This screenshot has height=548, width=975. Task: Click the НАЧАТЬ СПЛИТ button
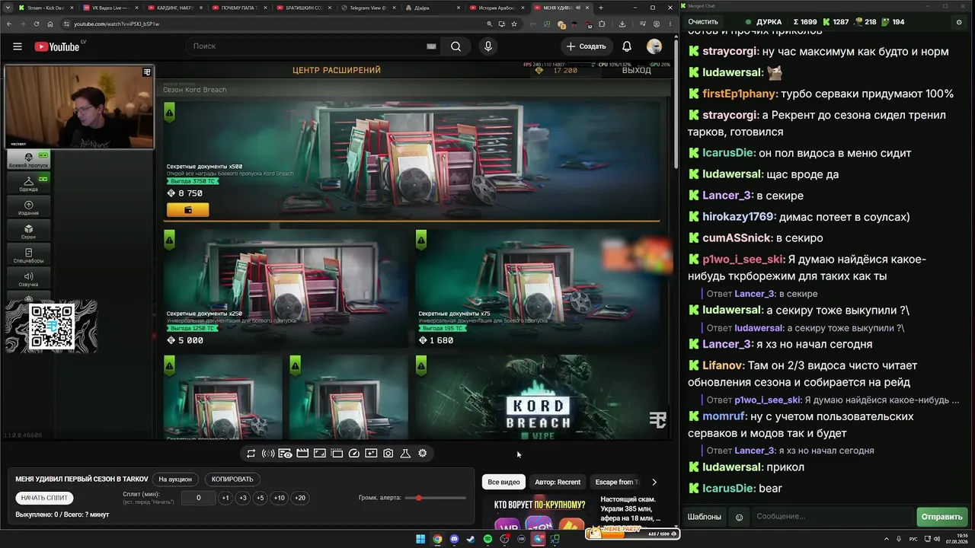click(x=45, y=498)
